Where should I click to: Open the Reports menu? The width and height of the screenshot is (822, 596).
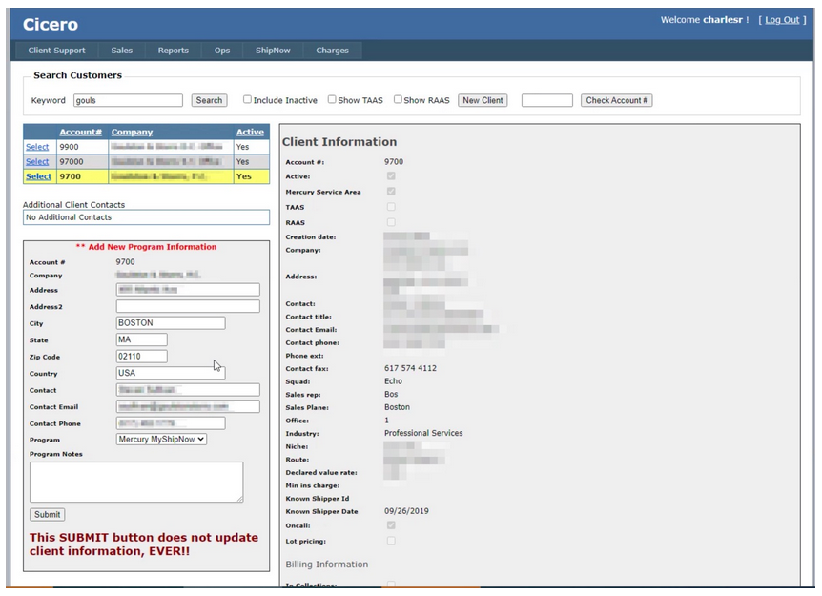(x=173, y=51)
